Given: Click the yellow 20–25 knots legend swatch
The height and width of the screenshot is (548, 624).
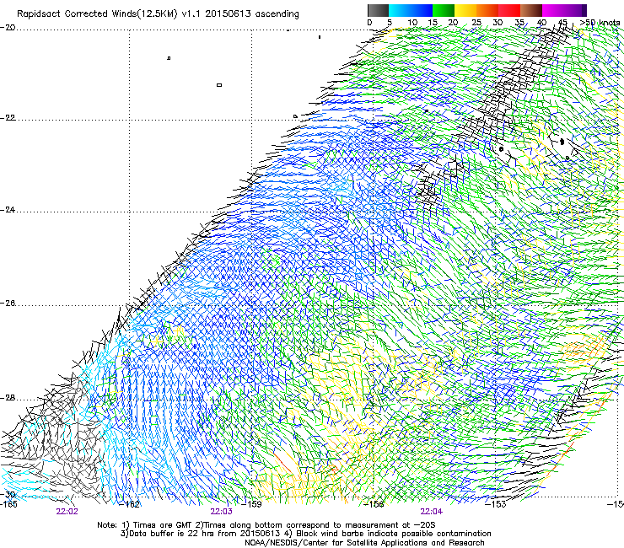Looking at the screenshot, I should point(465,10).
